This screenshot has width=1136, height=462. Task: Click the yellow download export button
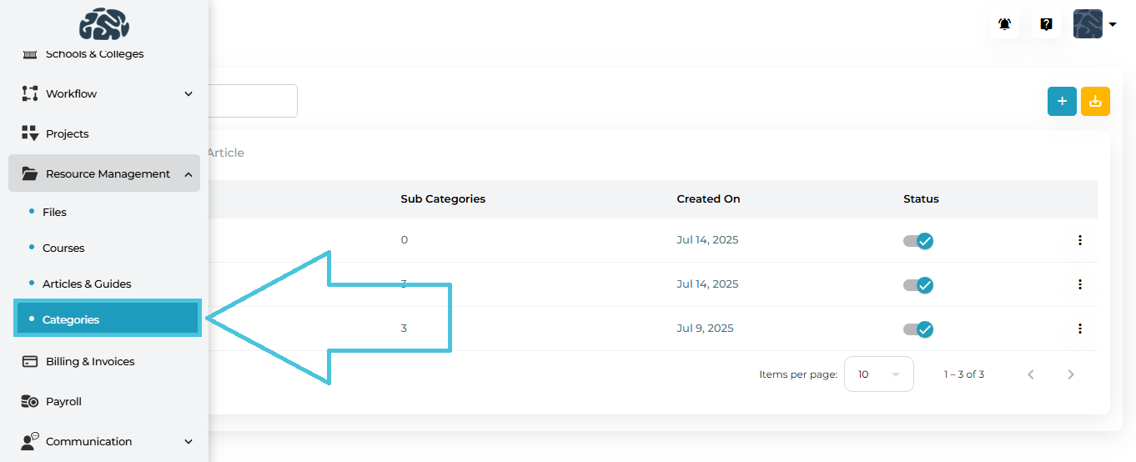point(1095,101)
